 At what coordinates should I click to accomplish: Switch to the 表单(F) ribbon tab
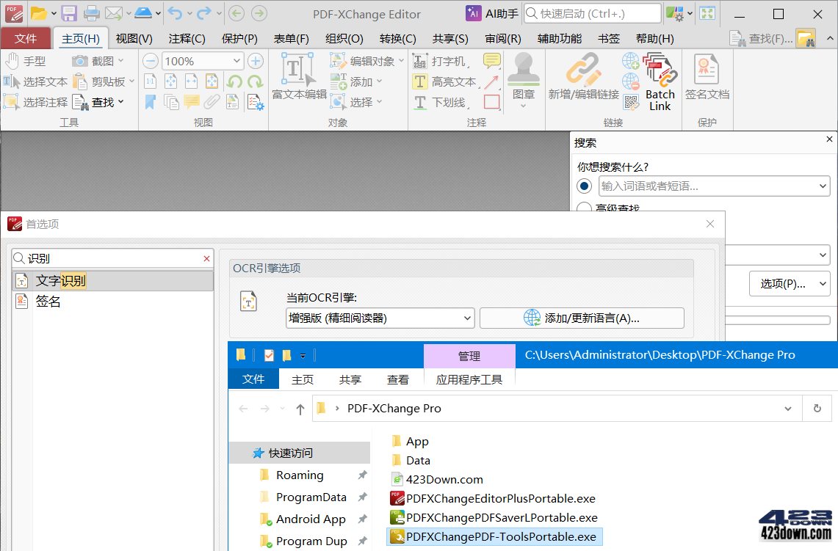pos(292,38)
